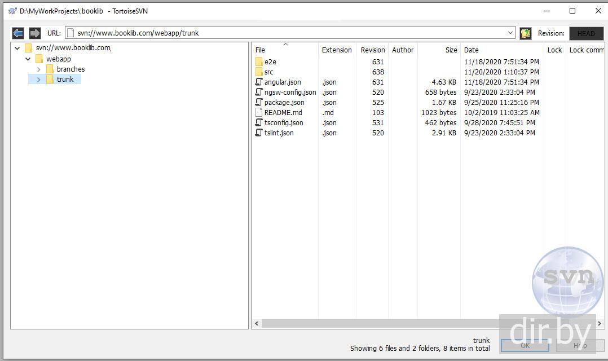Click revision 638 of src
The width and height of the screenshot is (608, 361).
coord(378,72)
